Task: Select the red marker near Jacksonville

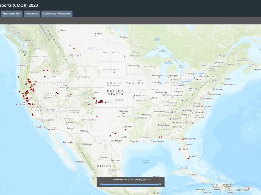Action: point(183,139)
